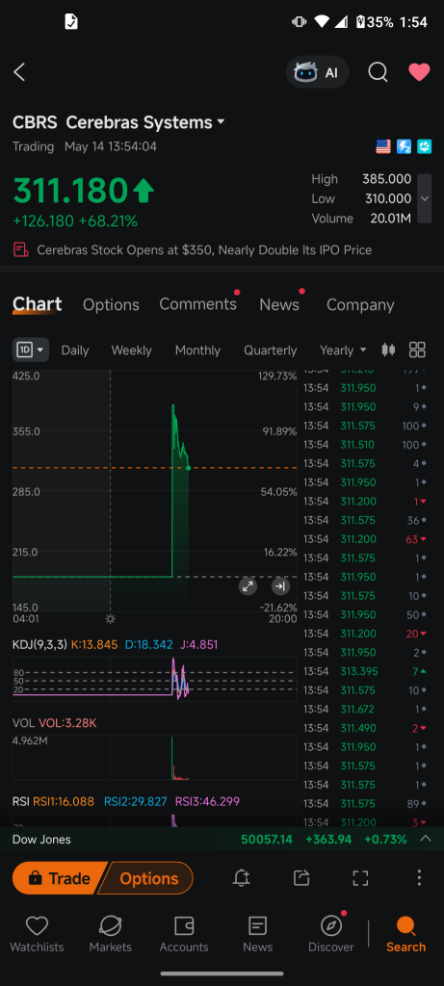Switch to the Options tab
444x986 pixels.
[x=111, y=305]
